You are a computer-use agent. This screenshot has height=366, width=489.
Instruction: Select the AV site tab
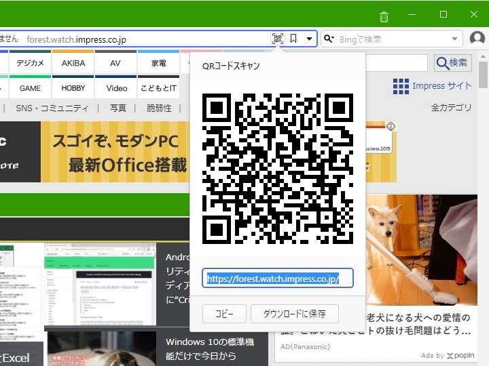pos(115,63)
